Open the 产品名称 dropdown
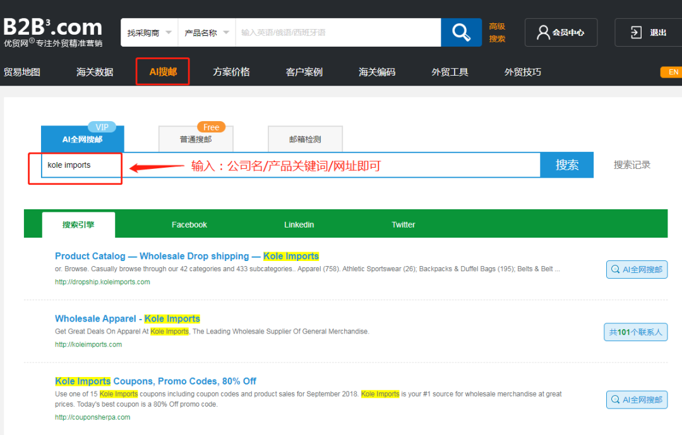This screenshot has width=682, height=435. (206, 33)
